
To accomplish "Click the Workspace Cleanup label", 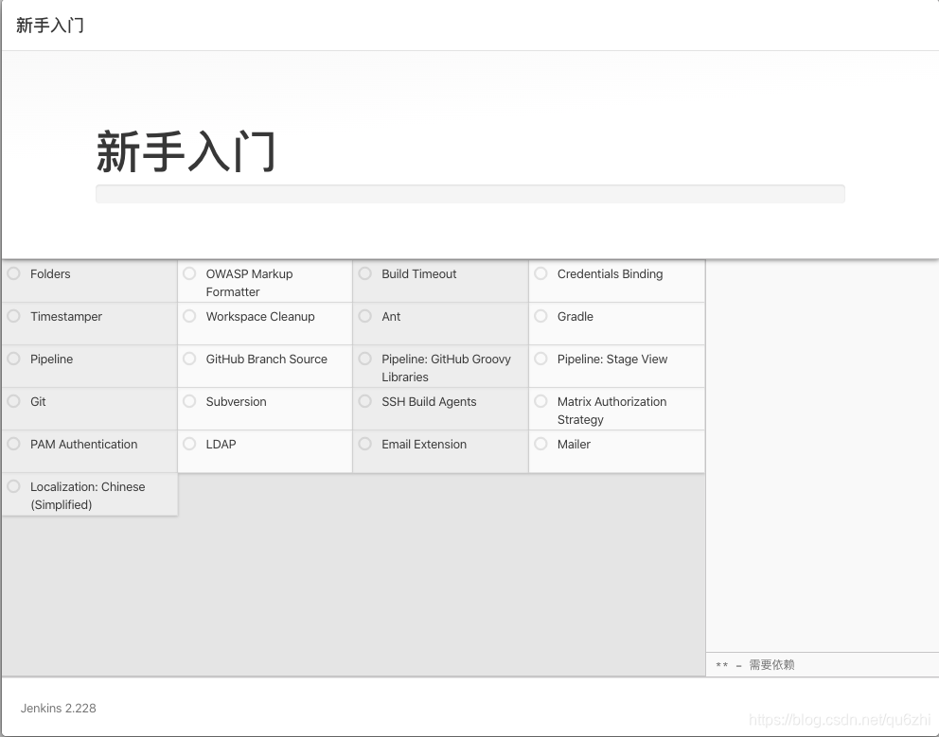I will pyautogui.click(x=260, y=317).
